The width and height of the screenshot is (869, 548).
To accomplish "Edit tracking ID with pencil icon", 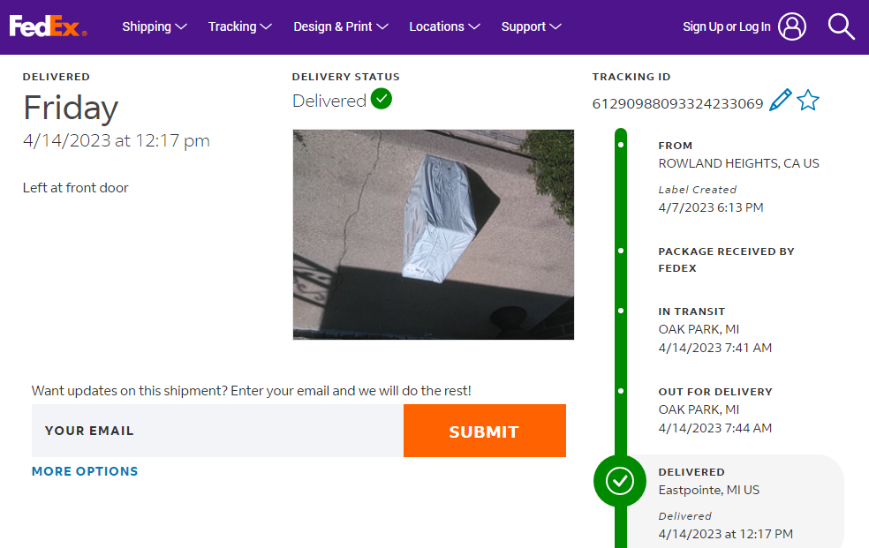I will pos(780,101).
